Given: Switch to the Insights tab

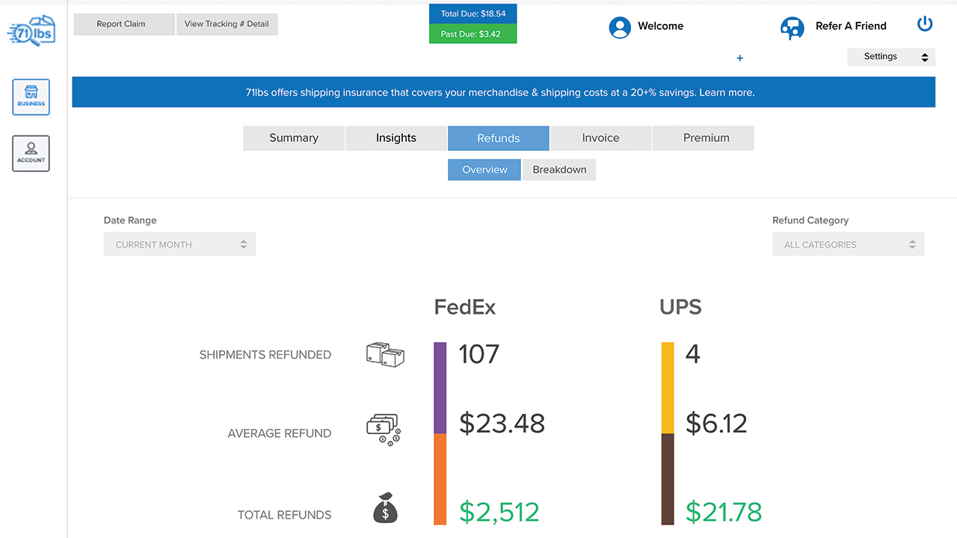Looking at the screenshot, I should click(x=396, y=138).
